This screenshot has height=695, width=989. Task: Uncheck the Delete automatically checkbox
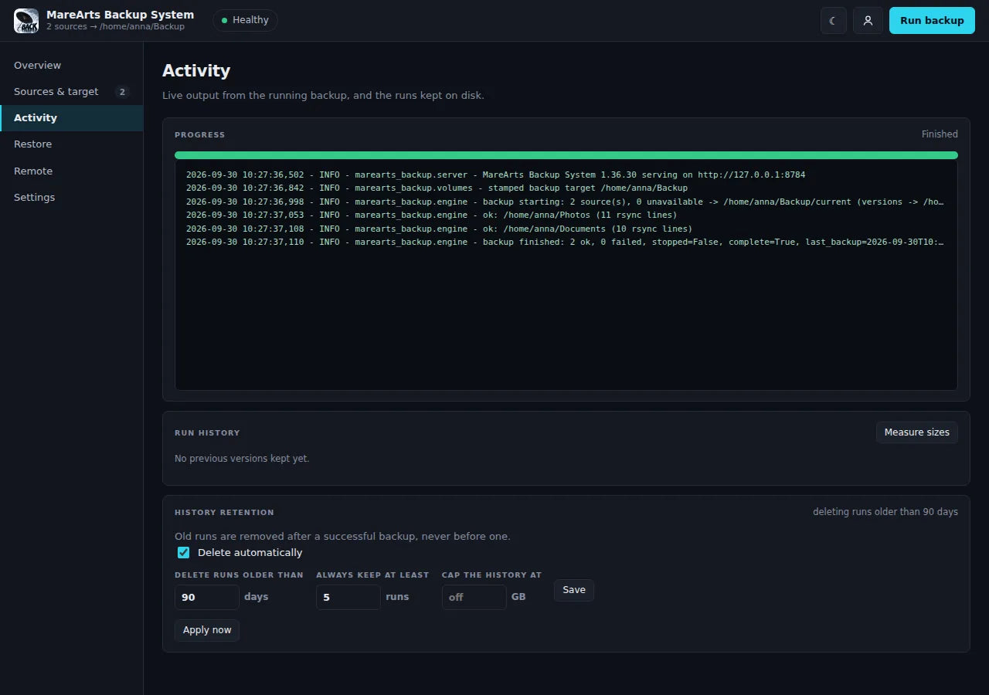183,553
